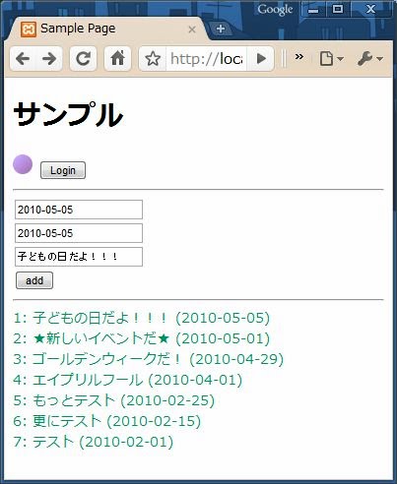Open a new tab with the plus button
Image resolution: width=397 pixels, height=484 pixels.
pos(221,29)
